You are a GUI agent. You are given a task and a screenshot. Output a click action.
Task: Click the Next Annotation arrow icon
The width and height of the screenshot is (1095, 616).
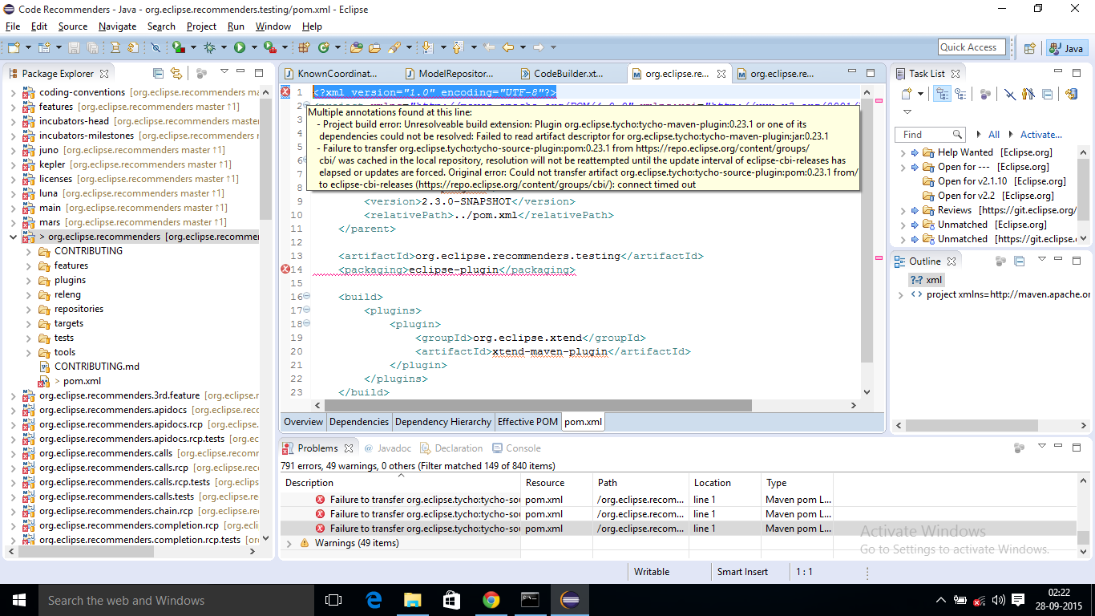(427, 47)
